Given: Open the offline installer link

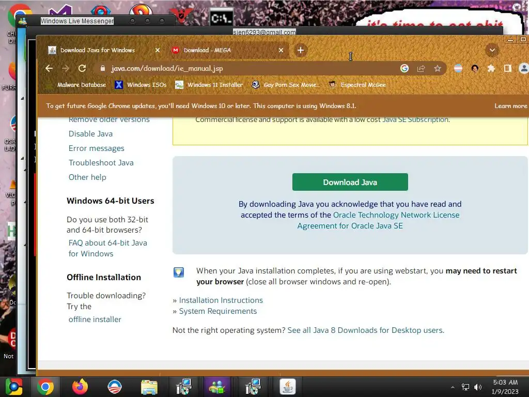Looking at the screenshot, I should [x=95, y=319].
